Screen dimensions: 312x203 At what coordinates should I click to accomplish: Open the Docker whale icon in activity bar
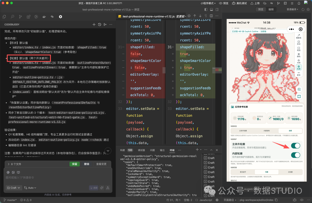(x=44, y=17)
